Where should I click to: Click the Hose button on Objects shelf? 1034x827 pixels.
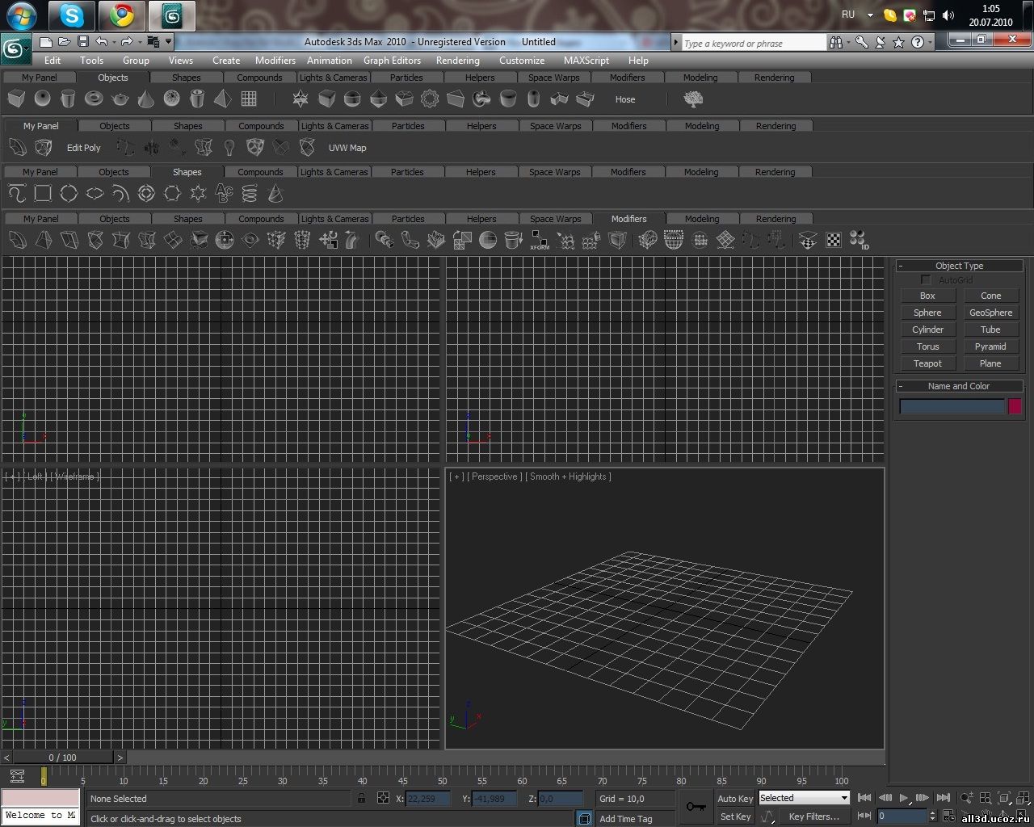point(625,99)
